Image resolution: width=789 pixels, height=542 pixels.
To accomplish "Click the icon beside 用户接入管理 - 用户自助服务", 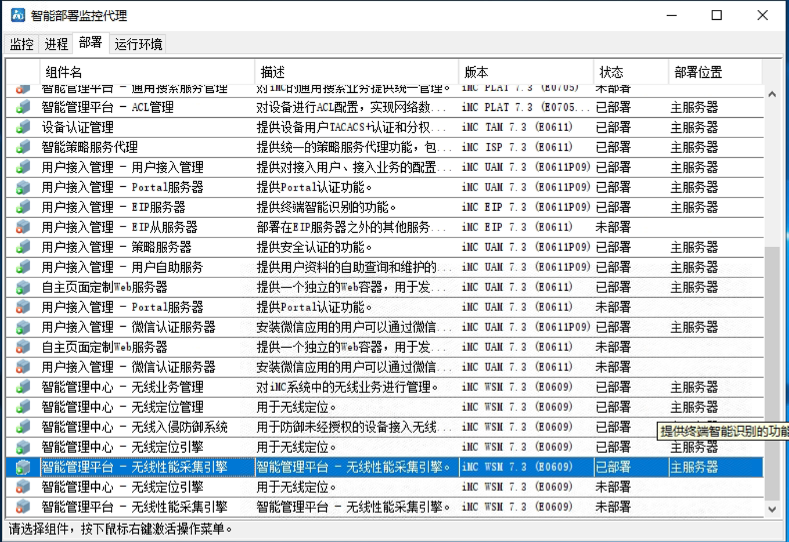I will click(23, 267).
